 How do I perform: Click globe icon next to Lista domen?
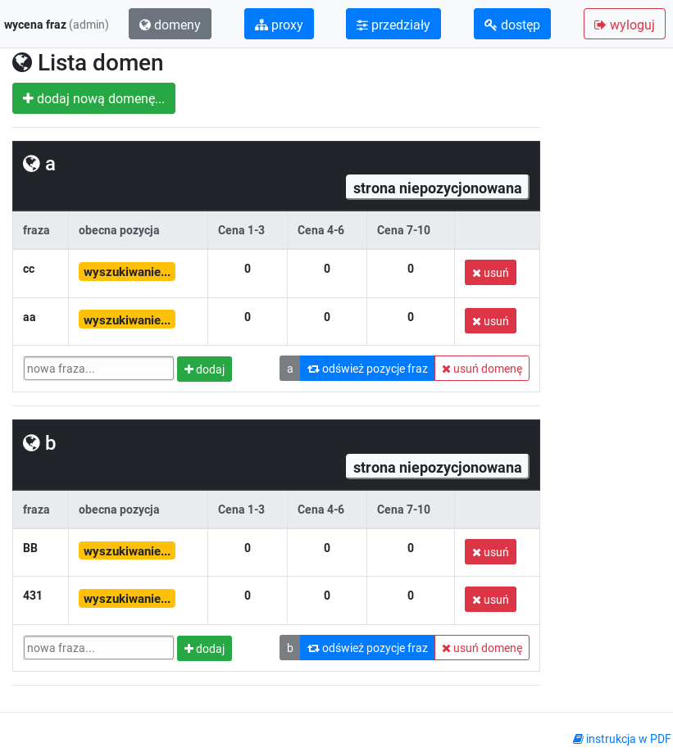22,63
